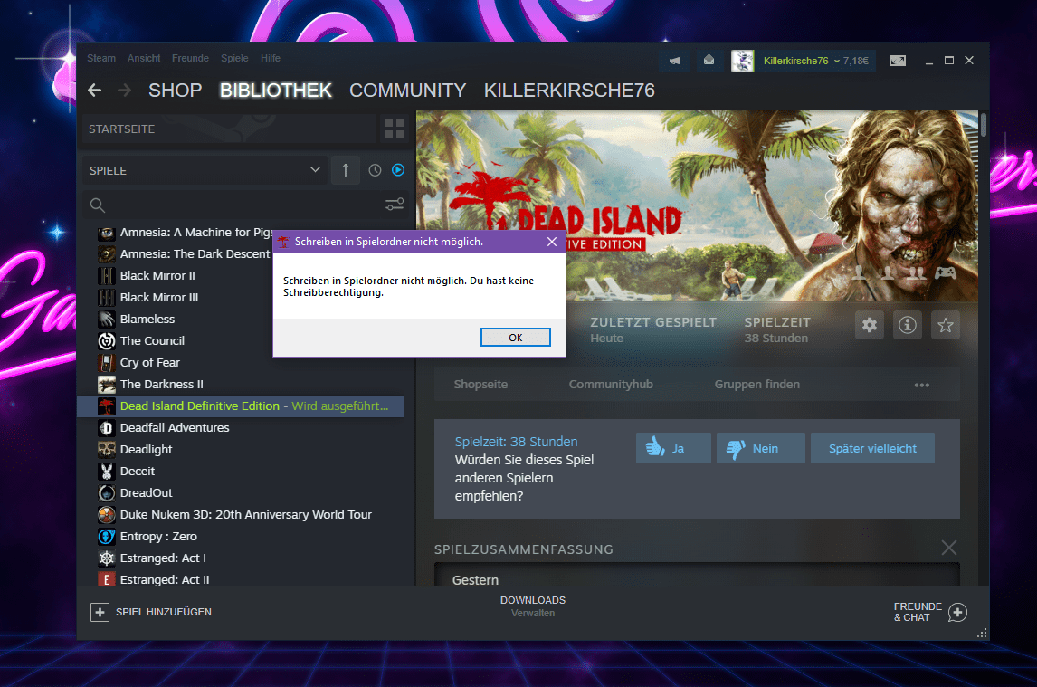Click the controller support icon on banner
This screenshot has height=687, width=1037.
point(945,272)
